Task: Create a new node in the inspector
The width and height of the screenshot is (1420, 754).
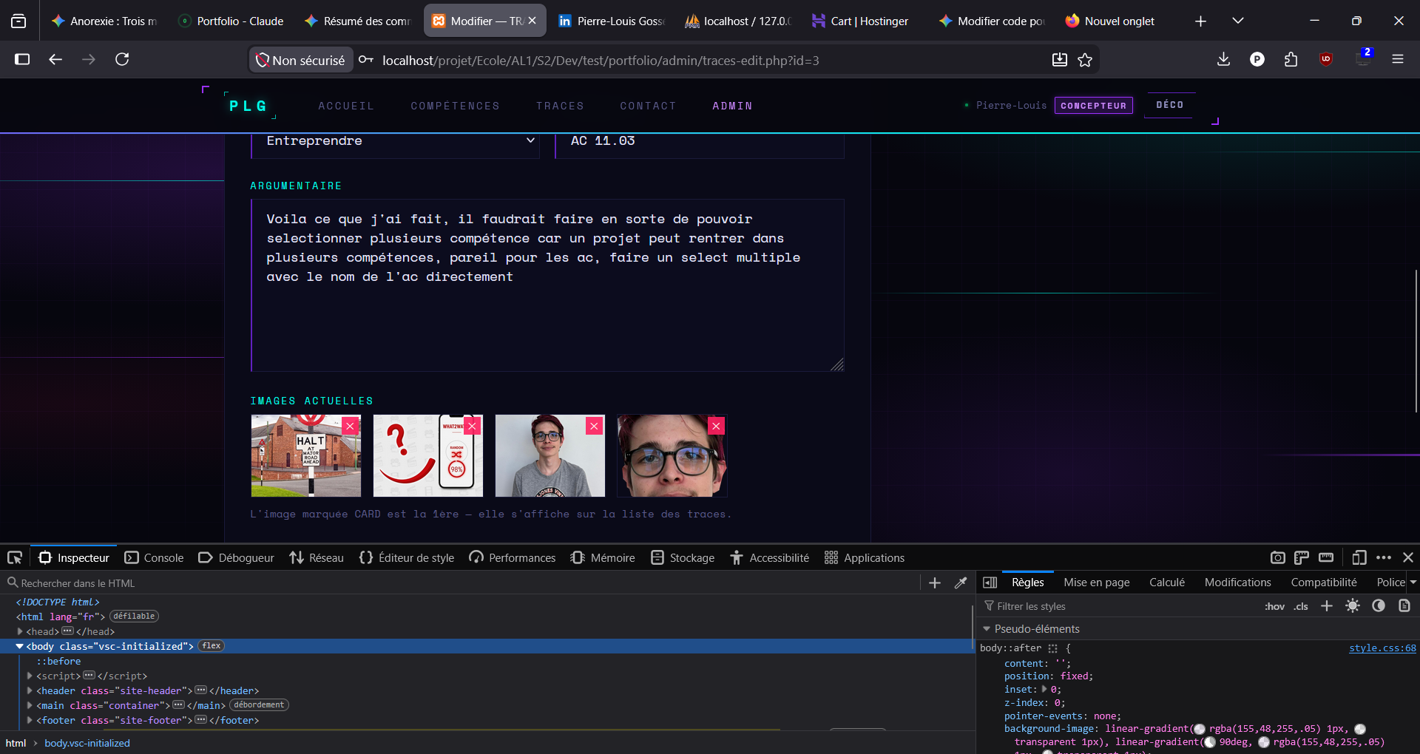Action: coord(935,583)
